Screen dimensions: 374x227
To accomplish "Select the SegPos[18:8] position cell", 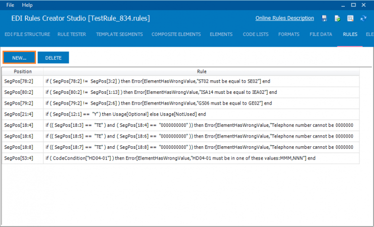I will pyautogui.click(x=23, y=147).
